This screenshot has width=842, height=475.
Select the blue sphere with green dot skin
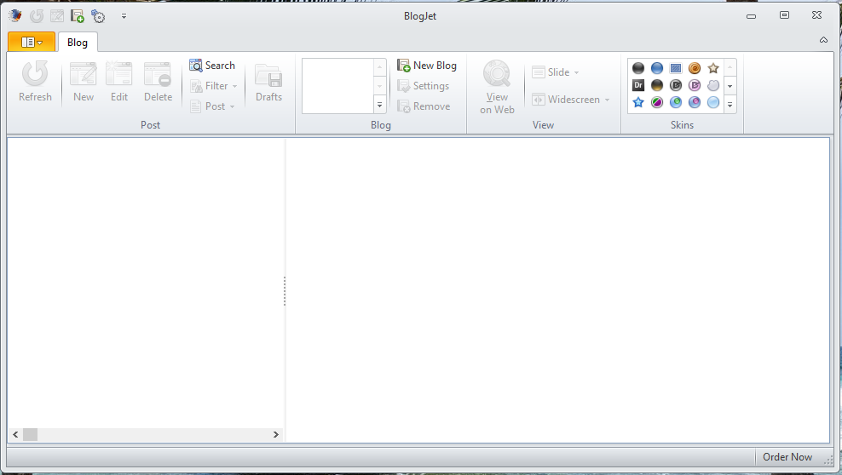point(676,102)
